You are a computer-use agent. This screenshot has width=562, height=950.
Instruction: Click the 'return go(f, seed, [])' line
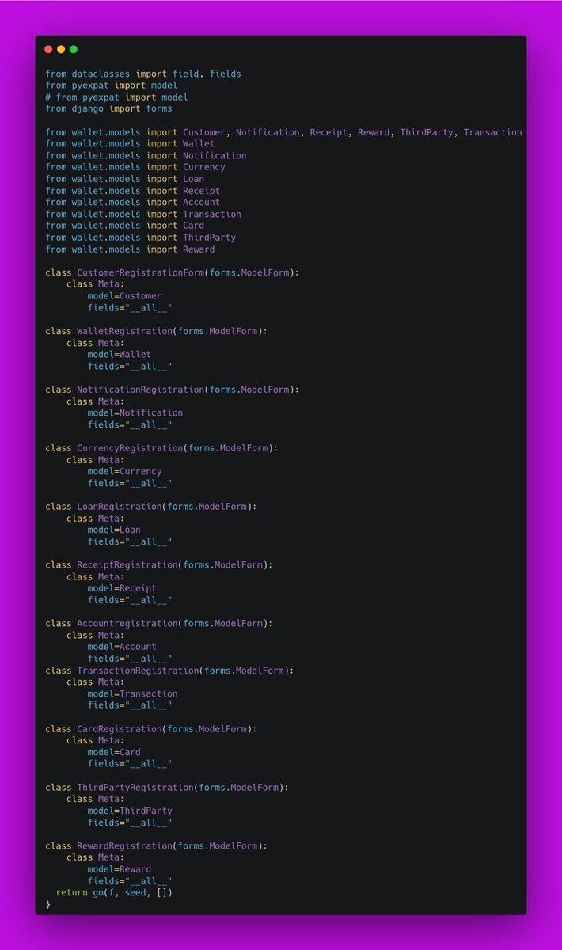[x=114, y=893]
